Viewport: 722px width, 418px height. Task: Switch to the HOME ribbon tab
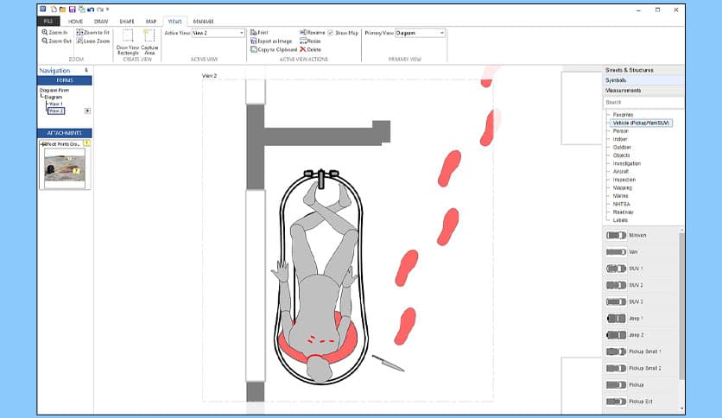coord(75,21)
